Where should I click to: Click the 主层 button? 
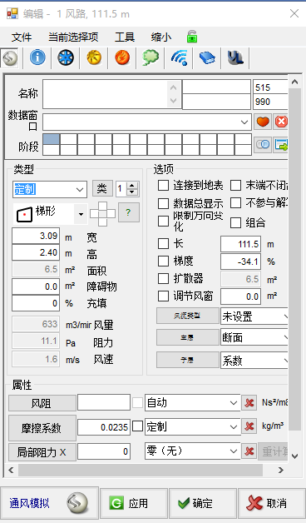187,338
